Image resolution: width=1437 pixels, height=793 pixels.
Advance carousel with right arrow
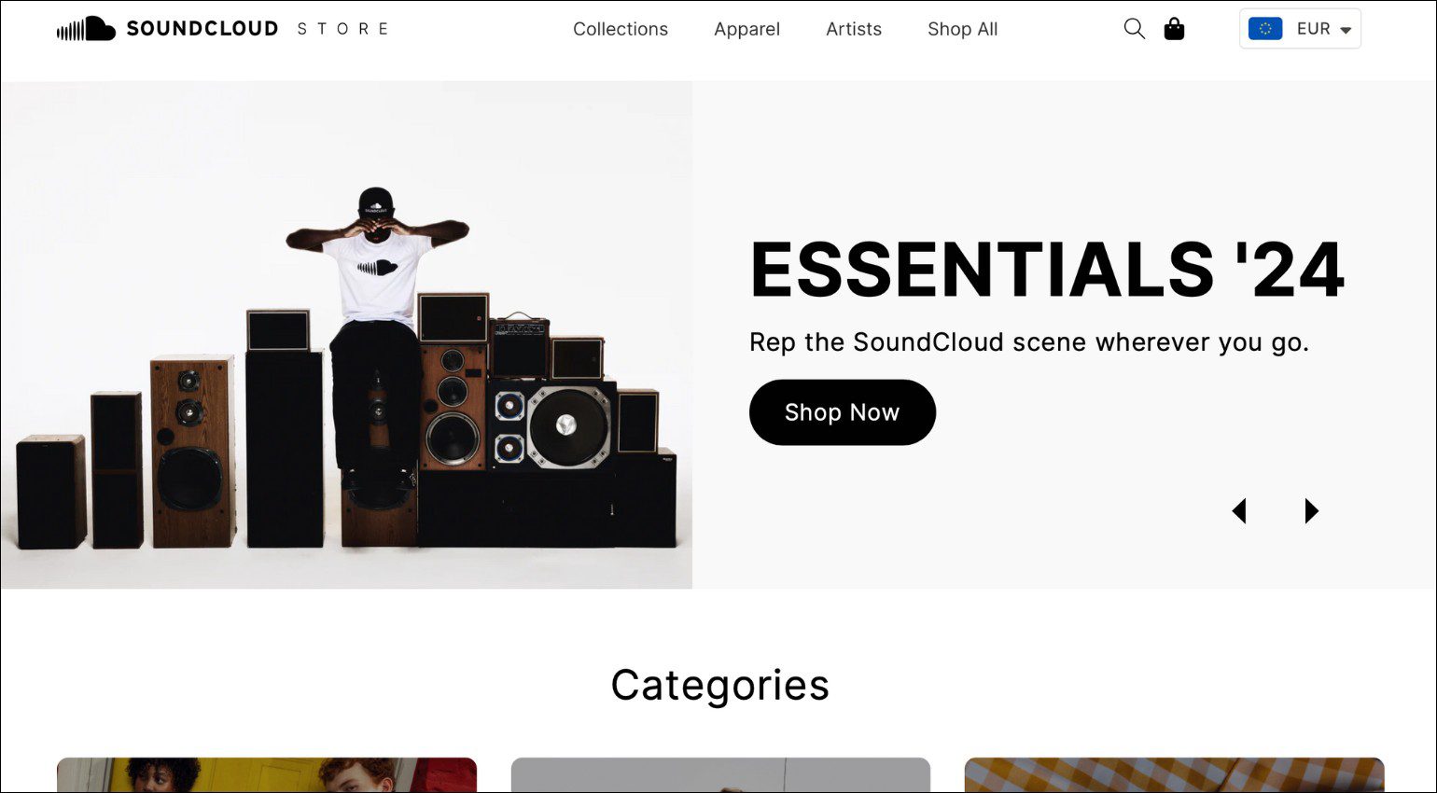(x=1311, y=510)
